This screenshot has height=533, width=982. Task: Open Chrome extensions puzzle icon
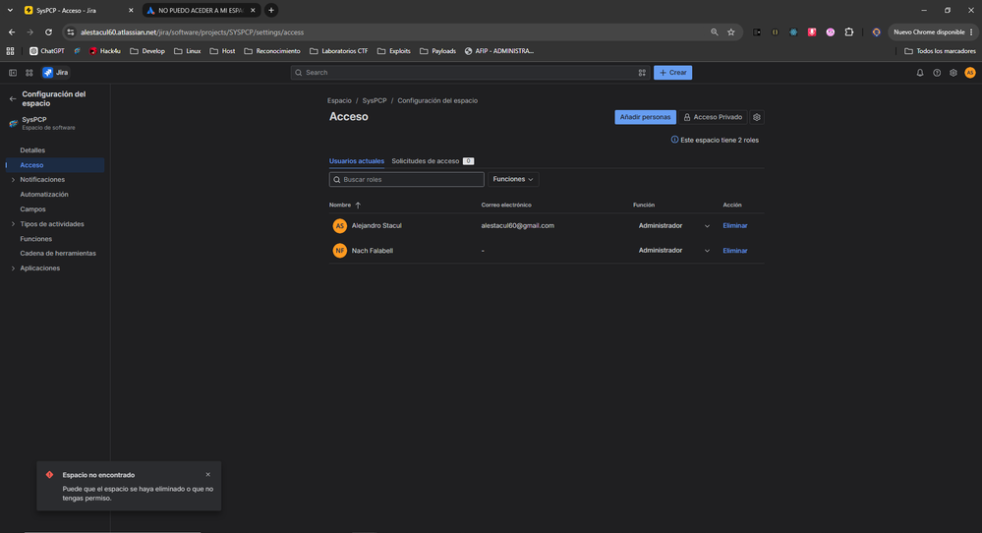point(848,31)
